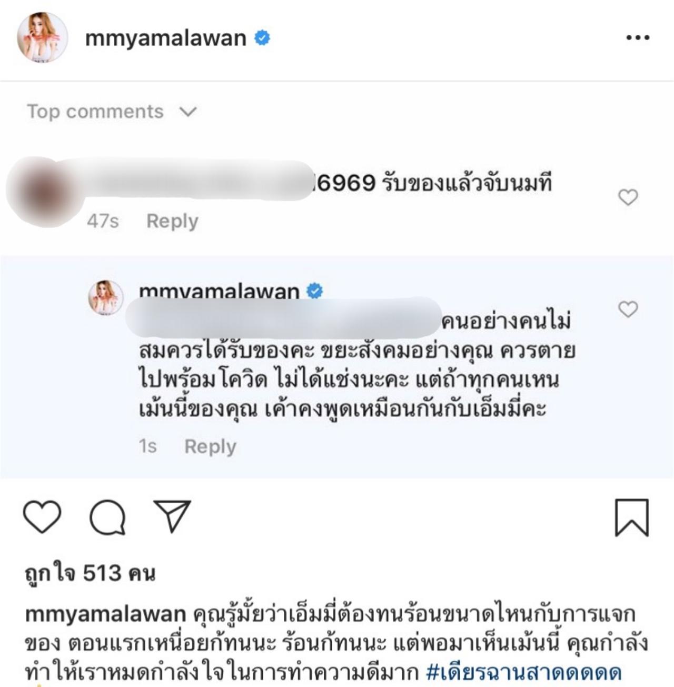
Task: Expand the Top comments dropdown chevron
Action: (188, 112)
